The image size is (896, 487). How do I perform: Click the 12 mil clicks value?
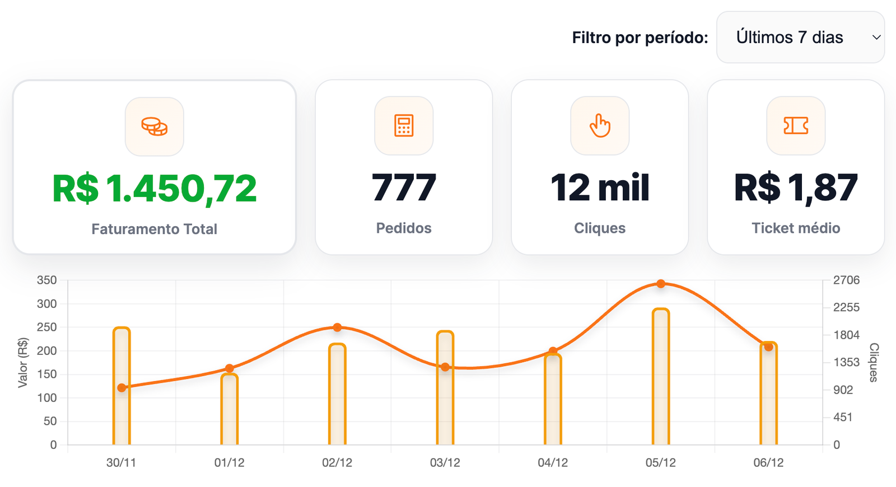coord(600,188)
